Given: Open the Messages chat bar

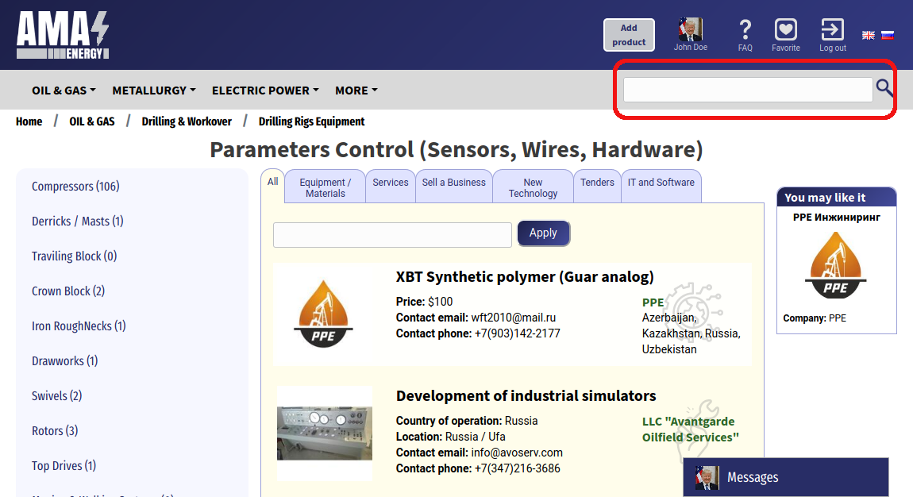Looking at the screenshot, I should [785, 477].
